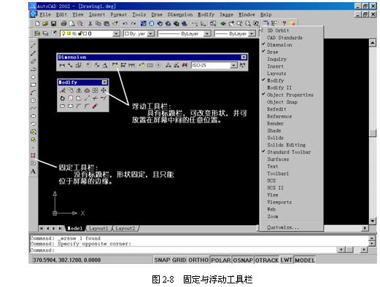Toggle OSNAP in status bar
Image resolution: width=380 pixels, height=287 pixels.
point(243,260)
